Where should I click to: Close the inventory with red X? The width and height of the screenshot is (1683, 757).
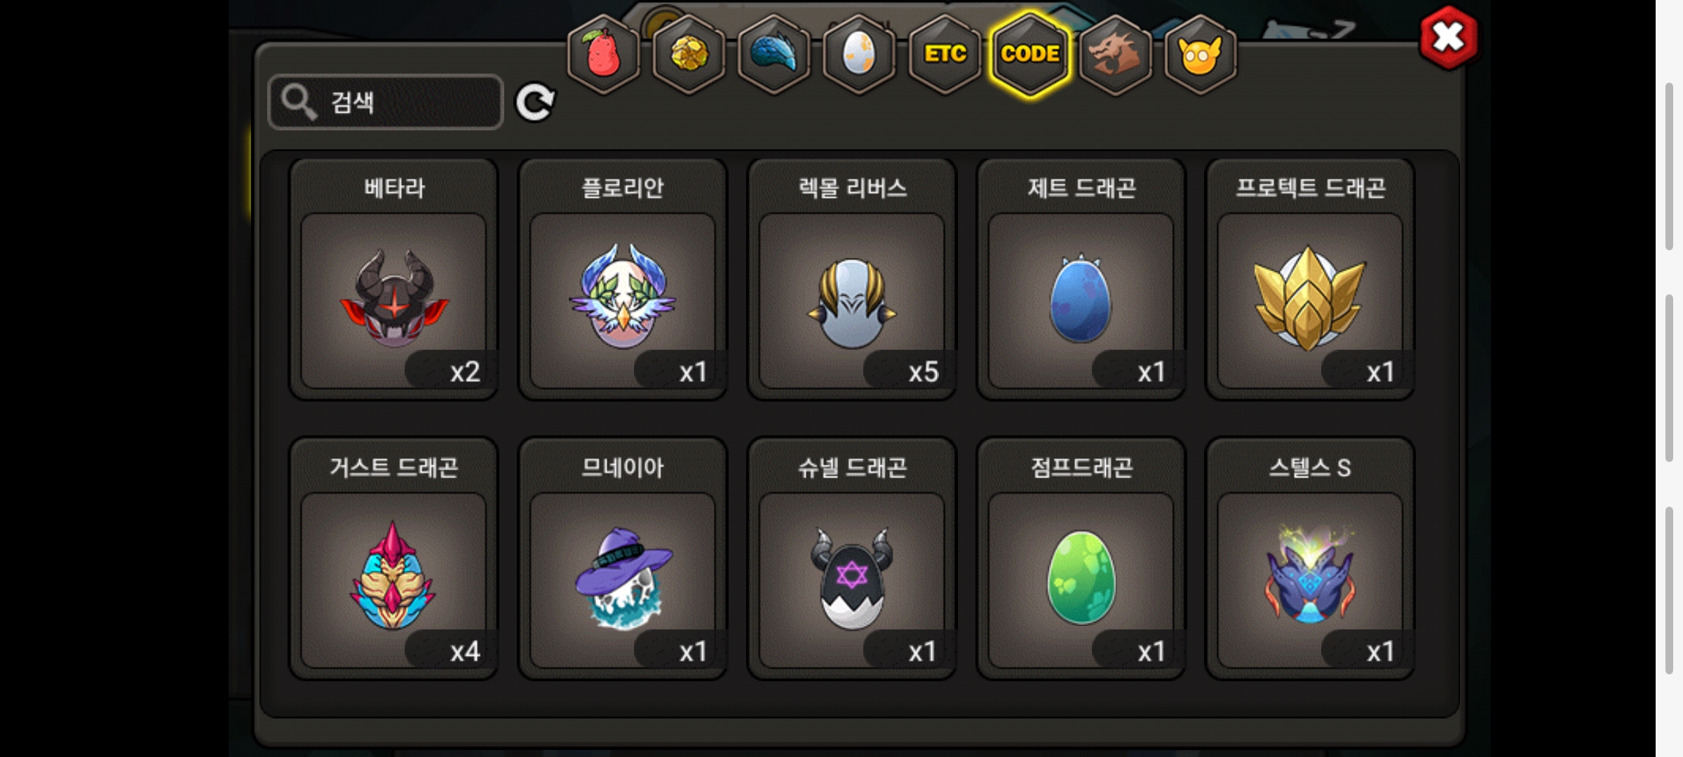pos(1449,38)
